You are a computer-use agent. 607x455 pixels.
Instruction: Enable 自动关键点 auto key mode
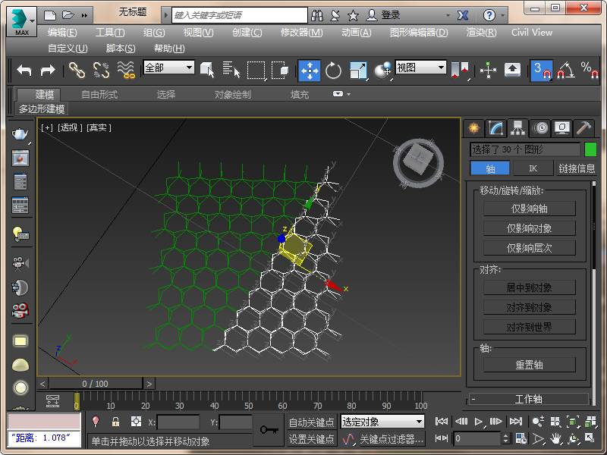311,422
